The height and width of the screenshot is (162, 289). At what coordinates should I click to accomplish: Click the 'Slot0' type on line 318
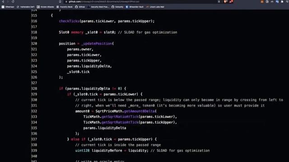pyautogui.click(x=64, y=32)
